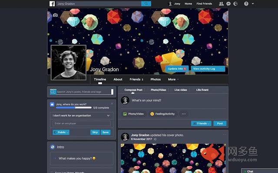Click the profile completion progress bar
278x173 pixels.
pyautogui.click(x=74, y=108)
